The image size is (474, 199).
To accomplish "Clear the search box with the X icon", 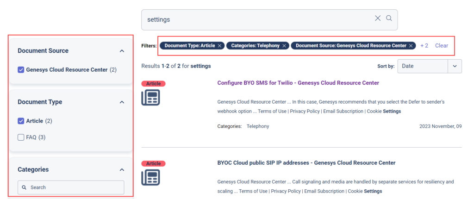I will tap(378, 19).
